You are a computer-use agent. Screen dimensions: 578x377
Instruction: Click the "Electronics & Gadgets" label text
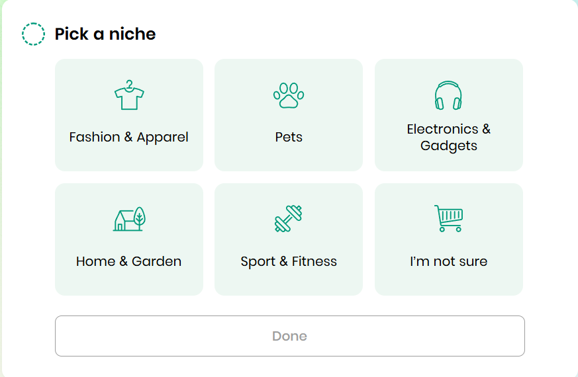449,137
